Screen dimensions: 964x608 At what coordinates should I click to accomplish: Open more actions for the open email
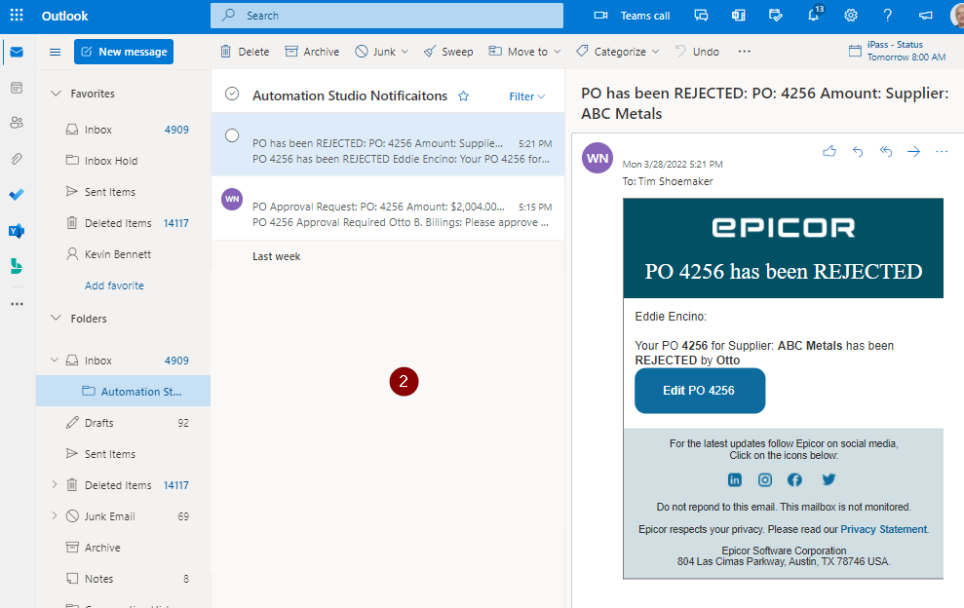[942, 151]
